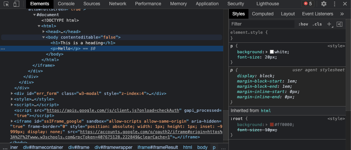Click the DOCTYPE html node

coord(60,21)
